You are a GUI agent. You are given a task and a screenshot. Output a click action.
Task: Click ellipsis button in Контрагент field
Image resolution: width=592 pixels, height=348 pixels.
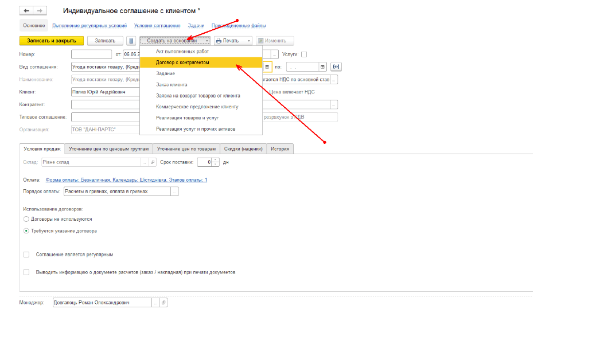point(334,105)
